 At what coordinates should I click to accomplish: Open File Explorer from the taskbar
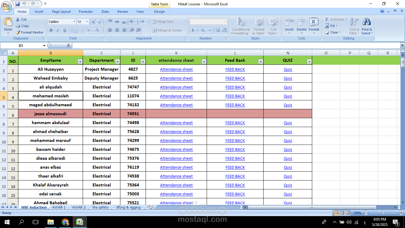coord(50,222)
